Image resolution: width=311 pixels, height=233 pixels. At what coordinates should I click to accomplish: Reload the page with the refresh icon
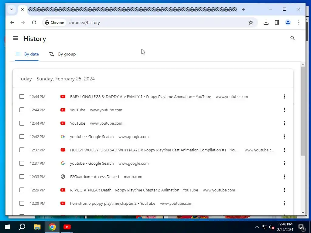click(x=34, y=22)
